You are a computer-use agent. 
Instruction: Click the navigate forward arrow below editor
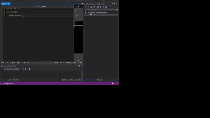click(x=29, y=63)
